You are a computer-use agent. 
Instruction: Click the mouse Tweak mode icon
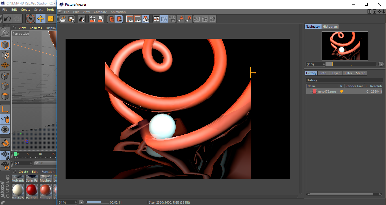click(5, 119)
